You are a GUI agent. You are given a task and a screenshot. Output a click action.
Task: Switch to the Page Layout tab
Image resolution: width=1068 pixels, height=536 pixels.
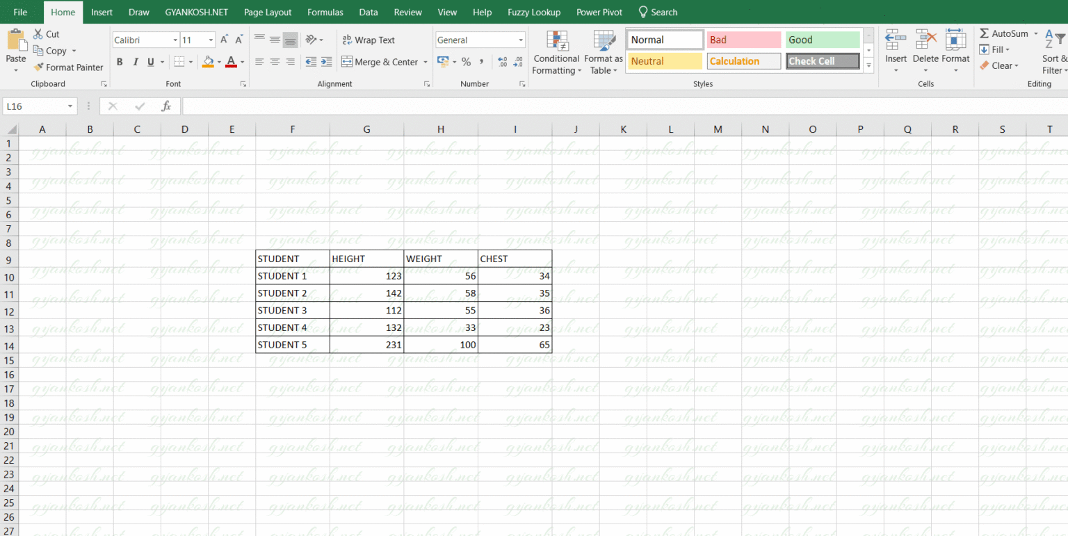tap(268, 12)
